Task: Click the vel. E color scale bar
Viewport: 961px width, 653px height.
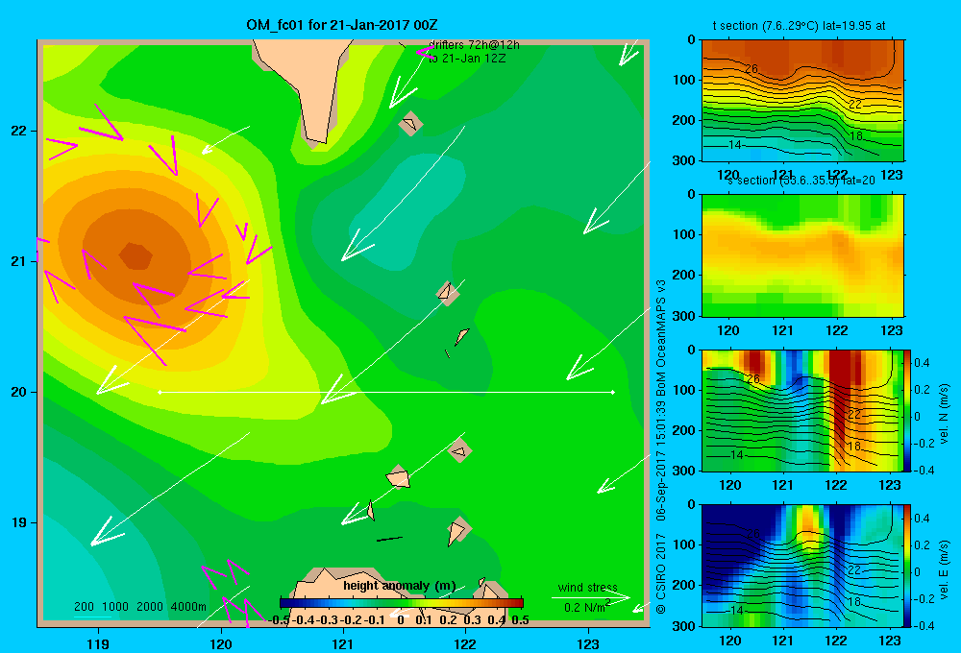Action: 907,565
